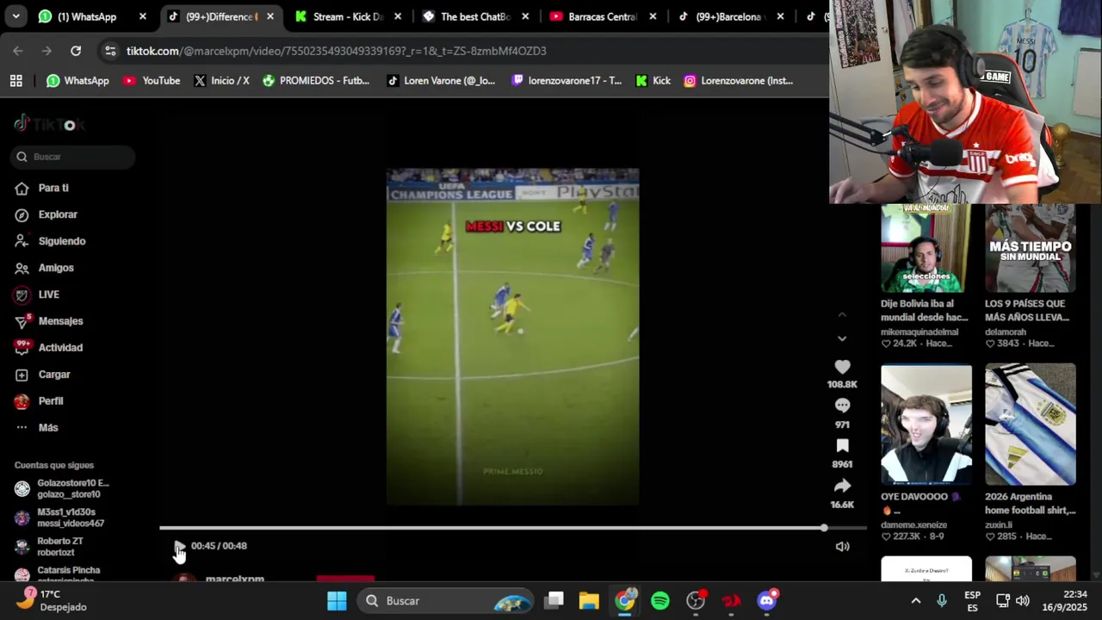Open Windows Start menu
1102x620 pixels.
pyautogui.click(x=337, y=601)
